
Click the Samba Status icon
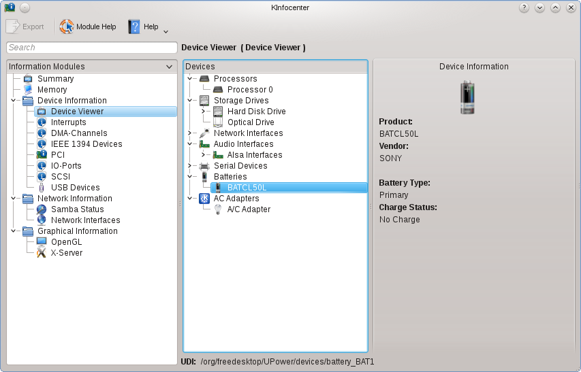coord(42,209)
